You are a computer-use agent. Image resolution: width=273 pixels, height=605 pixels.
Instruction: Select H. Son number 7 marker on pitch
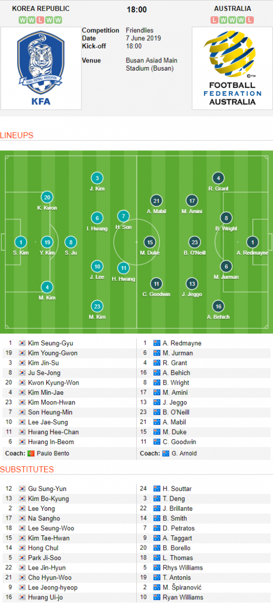(x=124, y=216)
